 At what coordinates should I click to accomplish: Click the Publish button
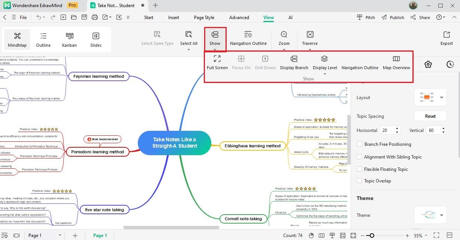393,18
